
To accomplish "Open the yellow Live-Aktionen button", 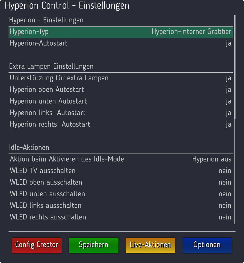I will click(150, 245).
